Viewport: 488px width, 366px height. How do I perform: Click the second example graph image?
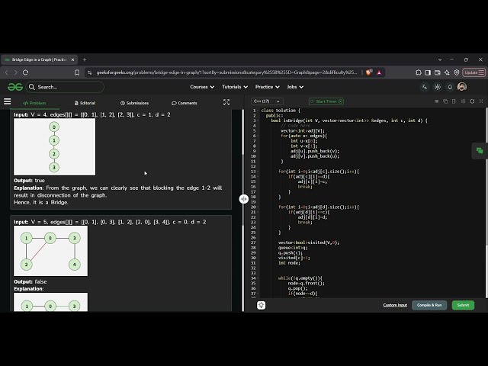(x=51, y=251)
